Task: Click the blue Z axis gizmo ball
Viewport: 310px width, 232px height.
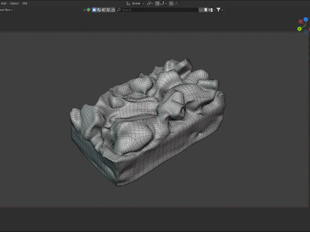Action: pyautogui.click(x=305, y=19)
